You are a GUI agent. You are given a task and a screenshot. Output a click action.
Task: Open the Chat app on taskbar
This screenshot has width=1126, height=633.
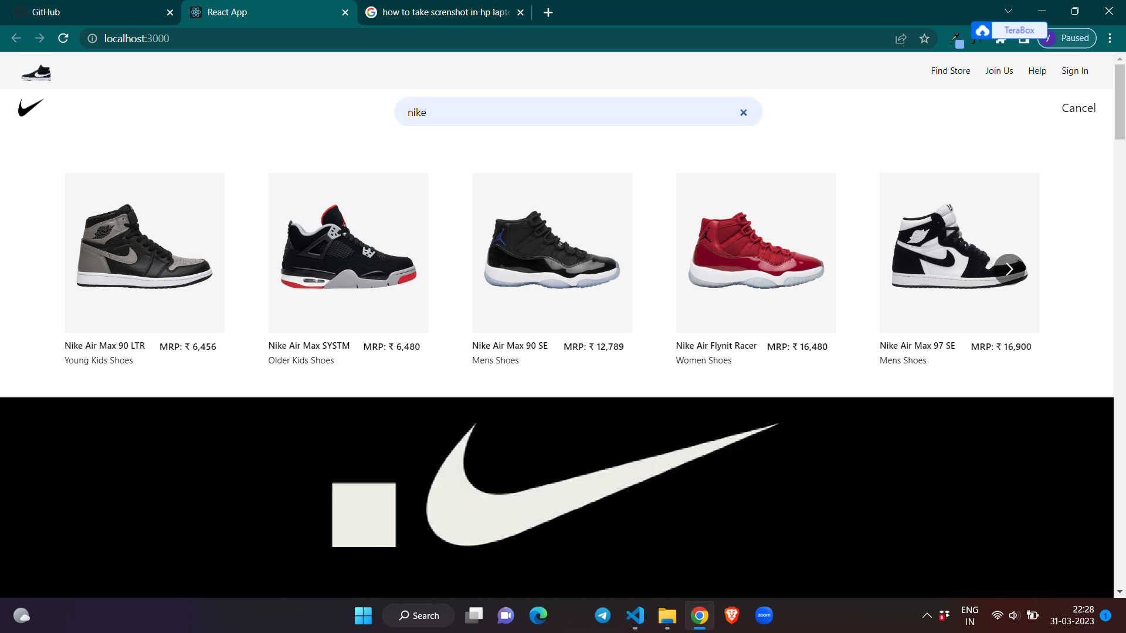pyautogui.click(x=506, y=615)
